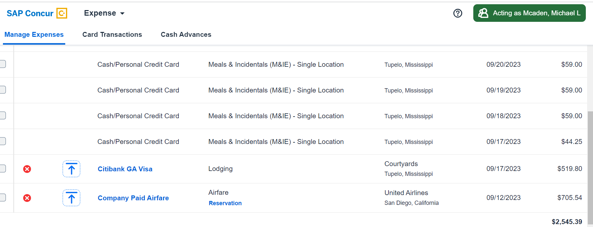
Task: Check the 09/19/2023 meals expense row
Action: (x=3, y=90)
